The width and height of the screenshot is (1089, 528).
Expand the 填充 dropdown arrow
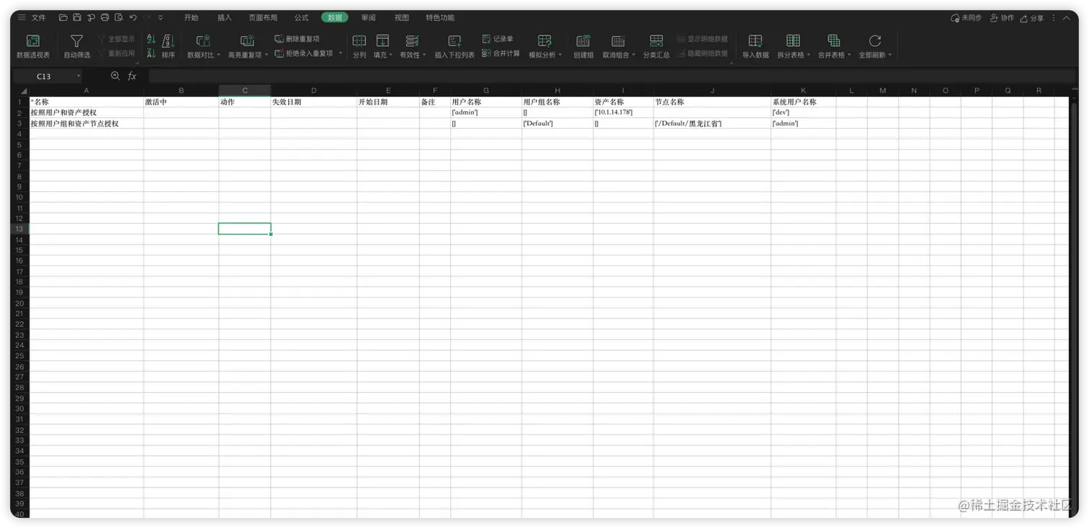coord(391,55)
